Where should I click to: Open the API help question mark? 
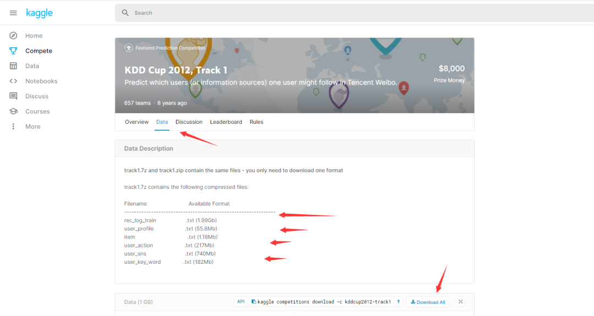coord(398,302)
